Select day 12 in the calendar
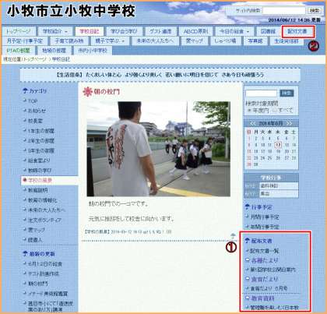Image resolution: width=327 pixels, height=314 pixels. (x=278, y=145)
